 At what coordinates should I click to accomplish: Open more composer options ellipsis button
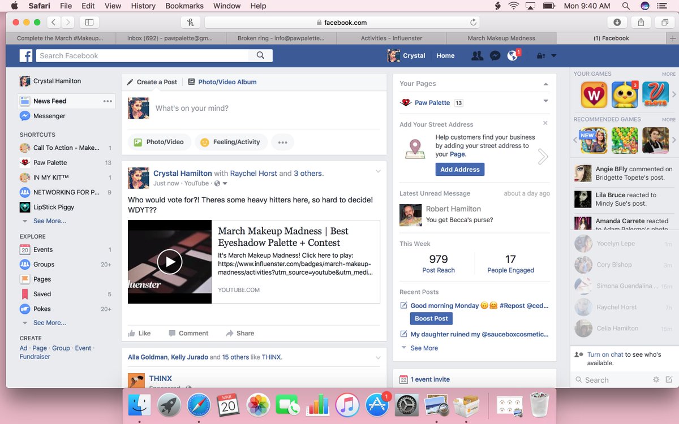click(x=282, y=142)
